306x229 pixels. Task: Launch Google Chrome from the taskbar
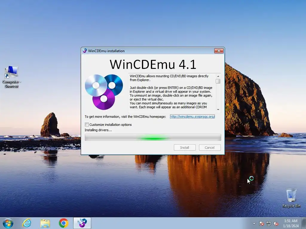point(63,223)
